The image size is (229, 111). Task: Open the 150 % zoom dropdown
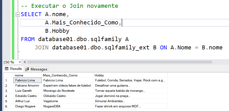(20, 62)
